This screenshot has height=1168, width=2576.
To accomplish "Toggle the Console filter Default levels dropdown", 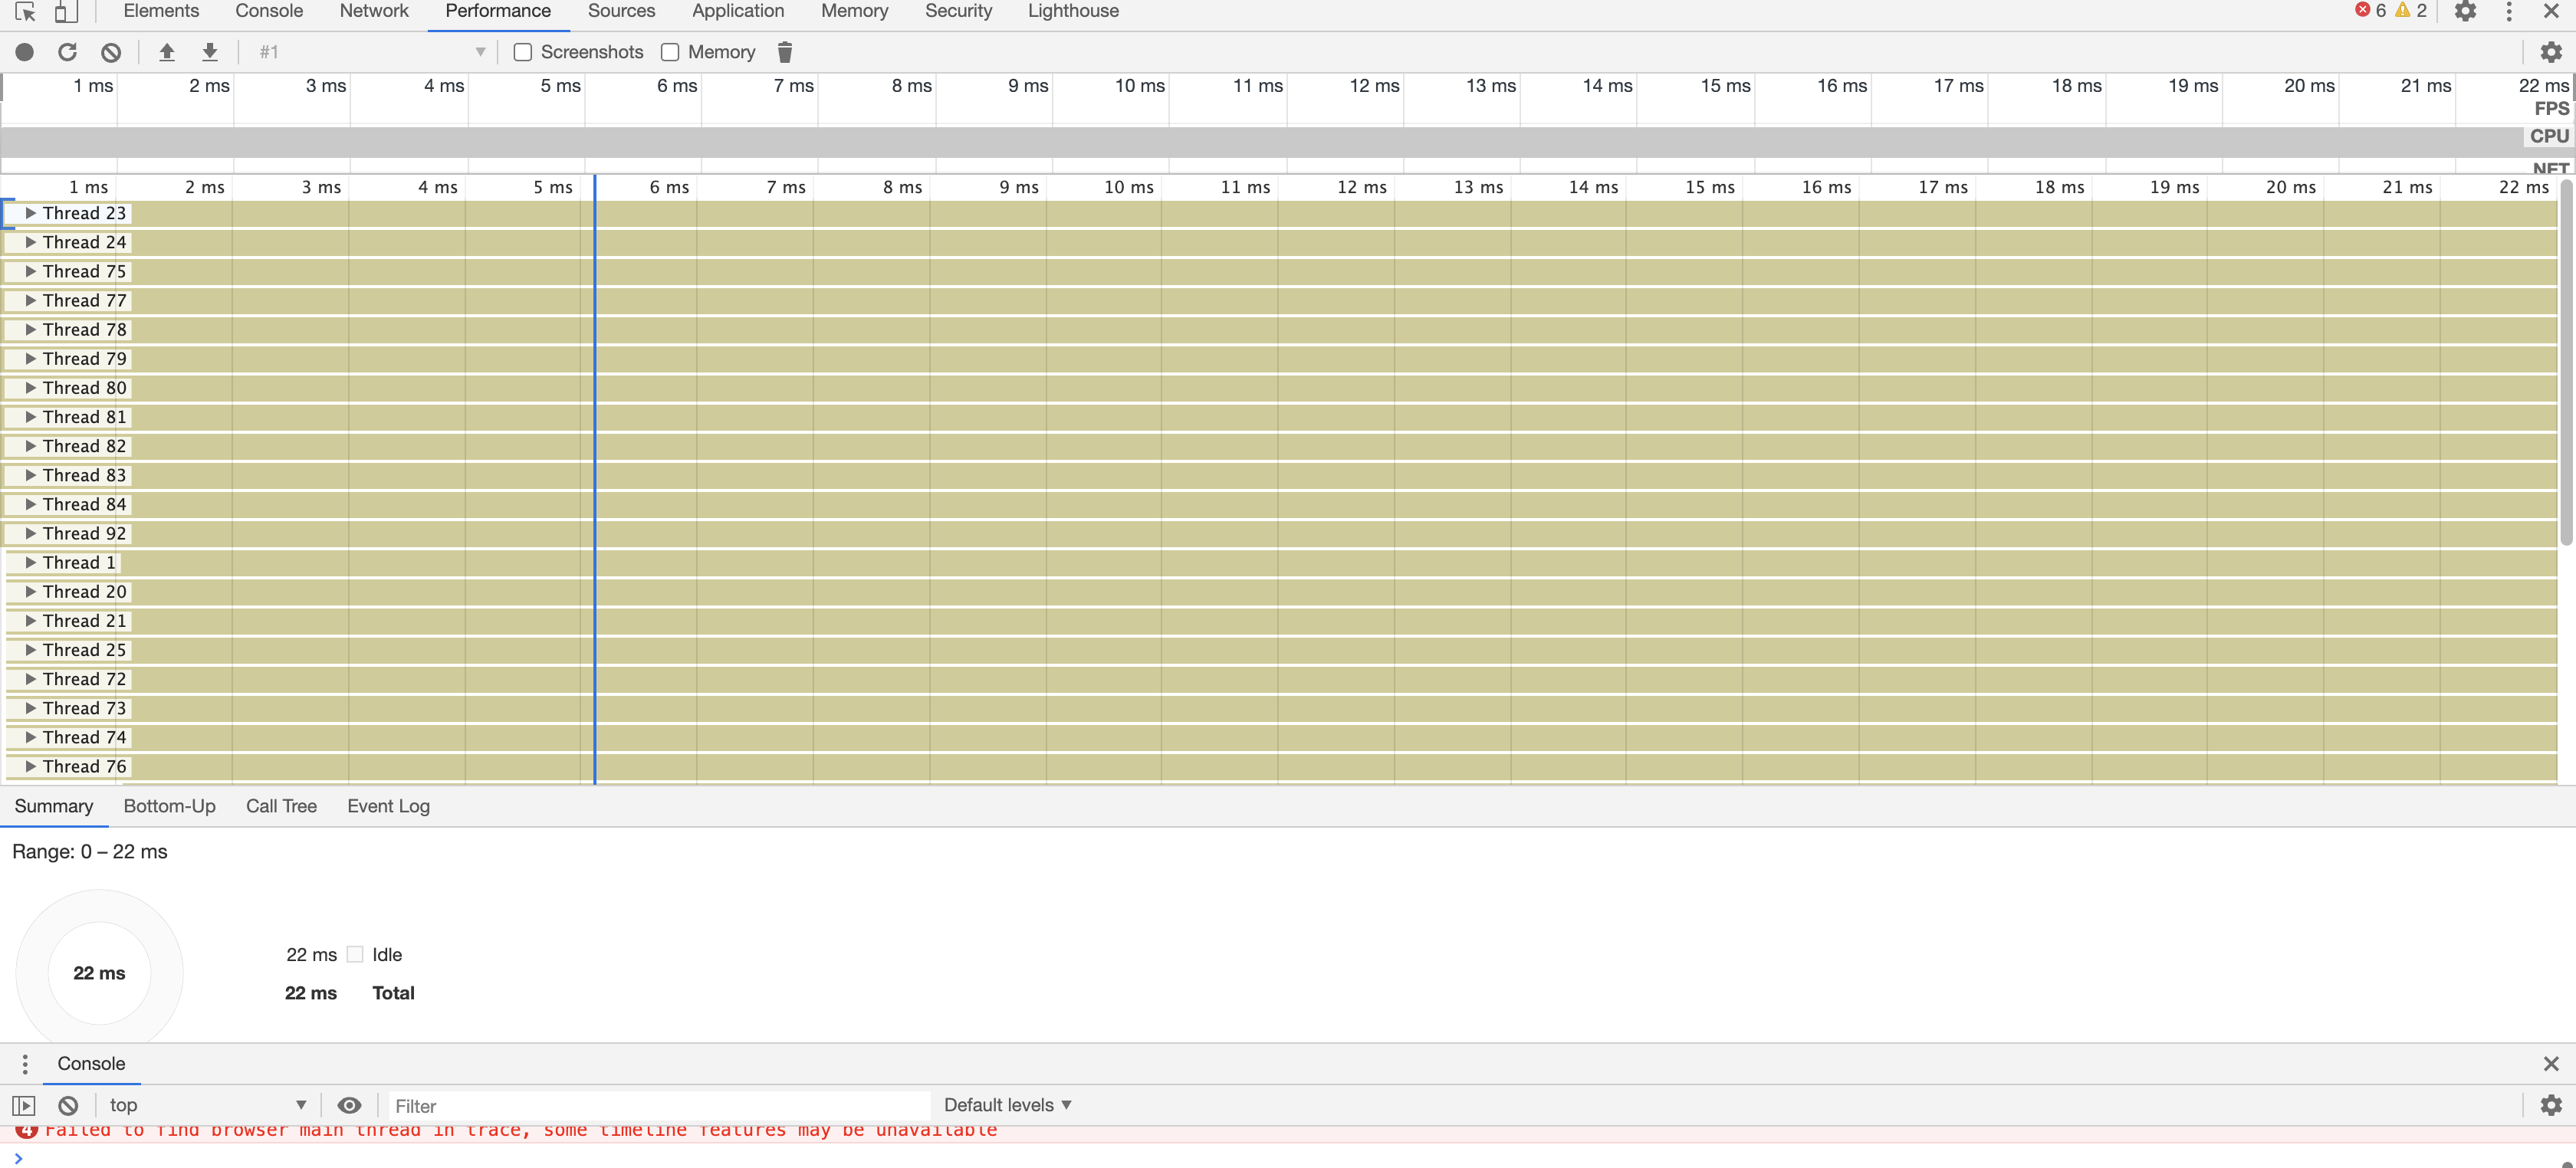I will 1007,1104.
